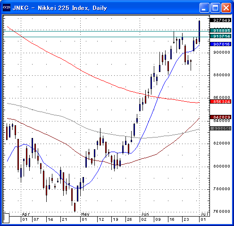The height and width of the screenshot is (226, 234).
Task: Click the title text JNKC Nikkei 225 Index
Action: [60, 8]
